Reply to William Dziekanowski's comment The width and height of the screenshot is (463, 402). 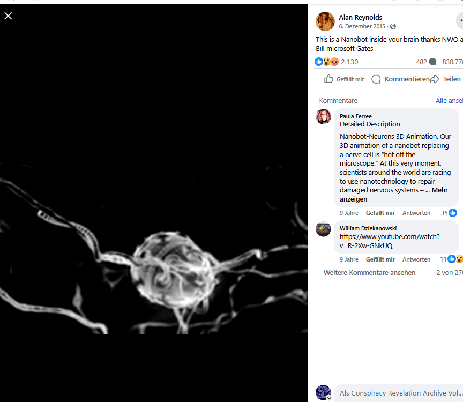[416, 259]
